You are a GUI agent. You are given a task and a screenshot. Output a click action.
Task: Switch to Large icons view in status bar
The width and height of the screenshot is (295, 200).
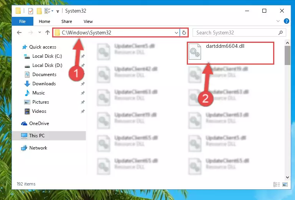(x=285, y=185)
